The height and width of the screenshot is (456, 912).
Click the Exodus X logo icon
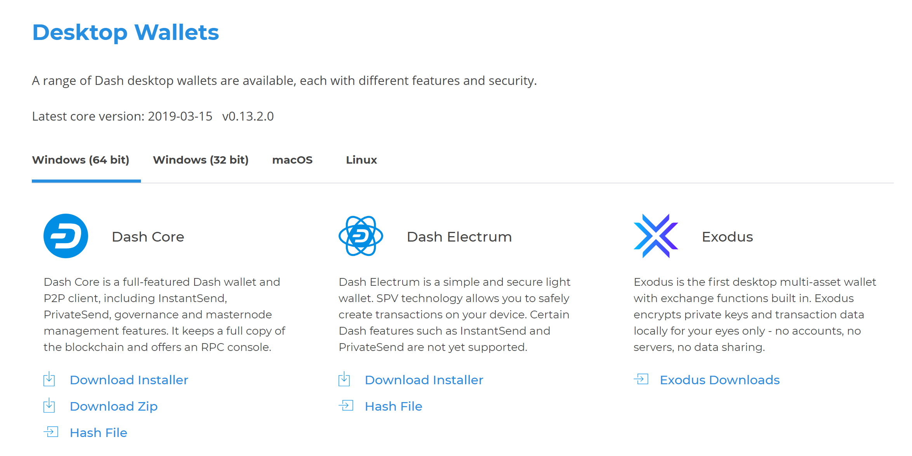(656, 236)
